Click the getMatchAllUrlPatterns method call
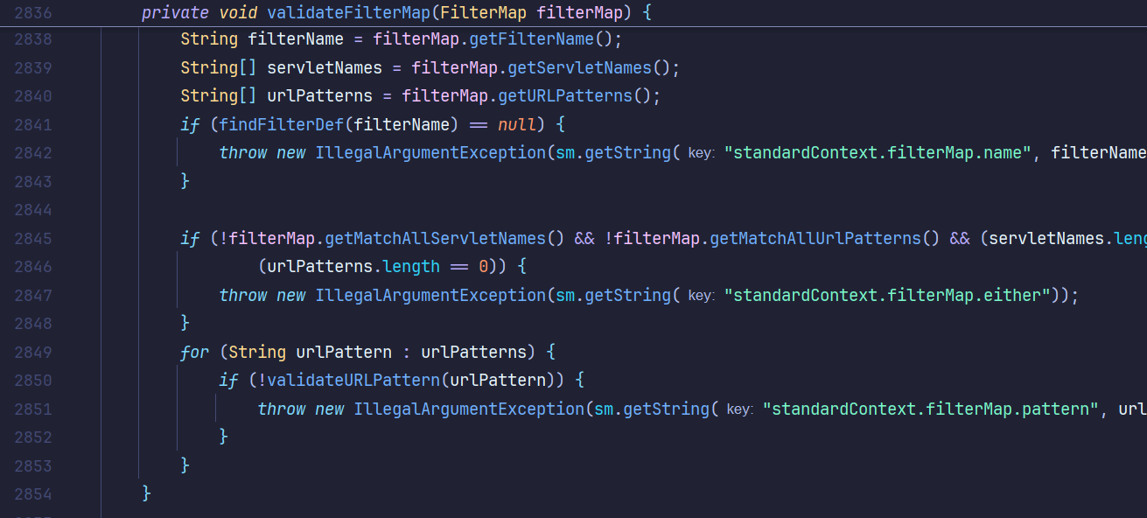Image resolution: width=1147 pixels, height=518 pixels. [815, 238]
